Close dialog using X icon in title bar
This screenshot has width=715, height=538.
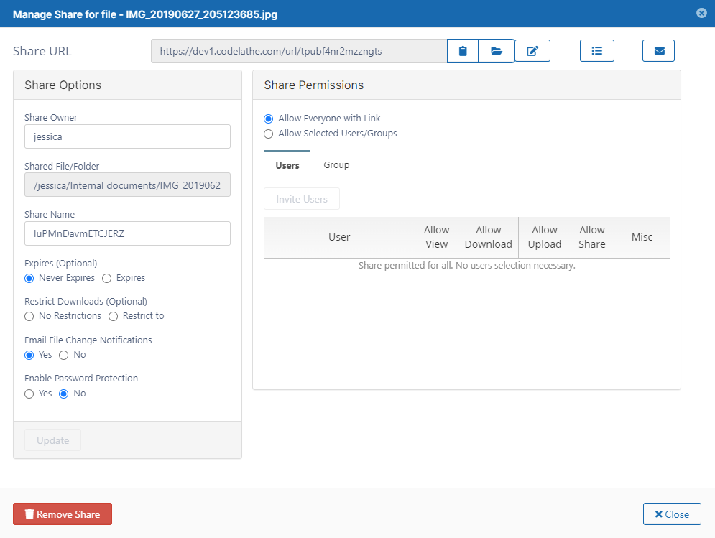[x=701, y=13]
